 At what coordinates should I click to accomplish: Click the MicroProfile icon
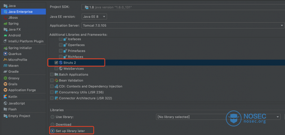pos(5,60)
